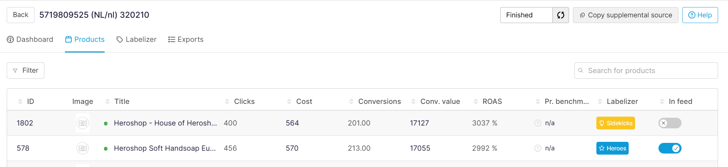Open the Finished status dropdown
Viewport: 728px width, 167px height.
click(x=526, y=15)
